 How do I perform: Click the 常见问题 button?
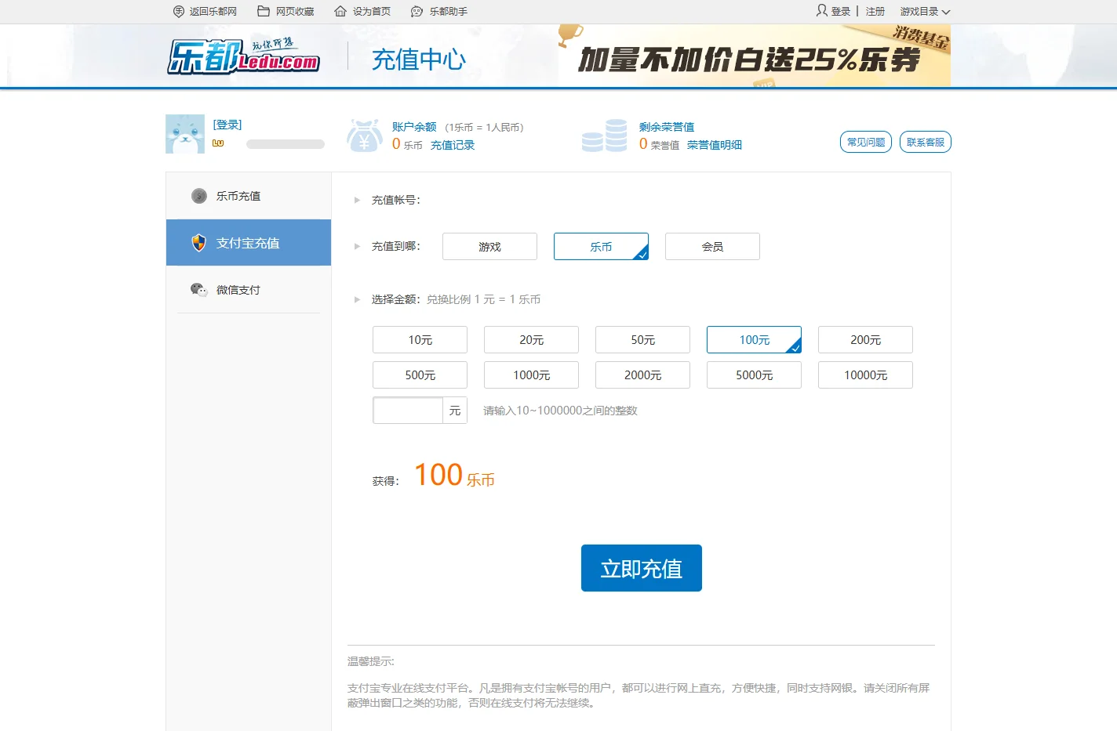[x=866, y=142]
